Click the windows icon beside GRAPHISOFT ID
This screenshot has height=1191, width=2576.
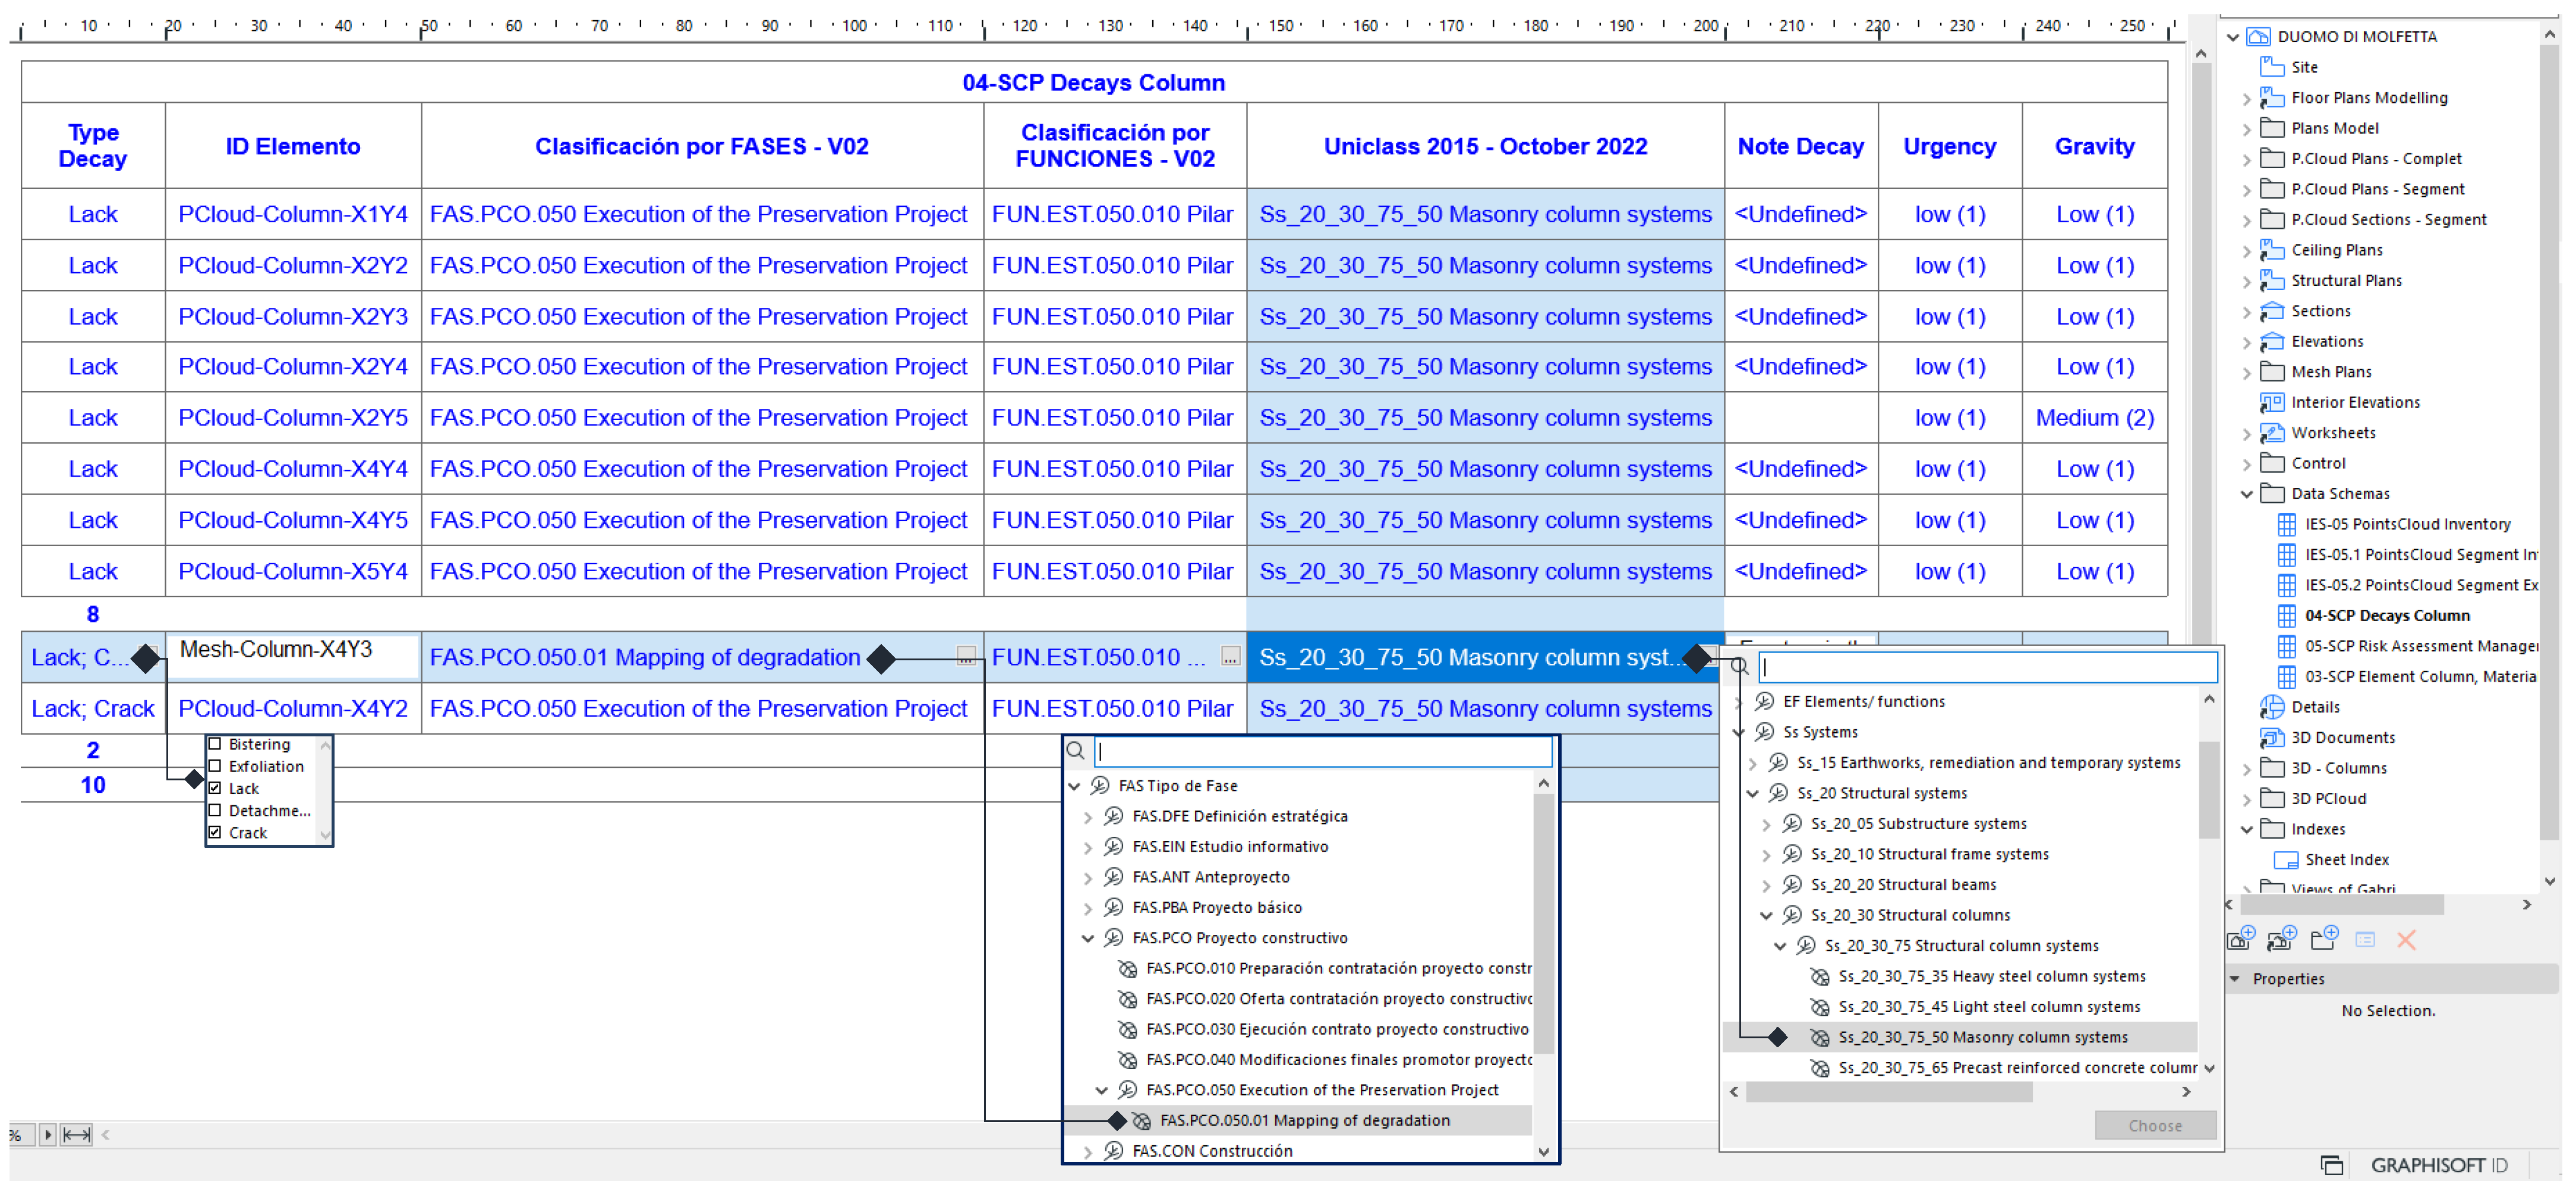2331,1165
